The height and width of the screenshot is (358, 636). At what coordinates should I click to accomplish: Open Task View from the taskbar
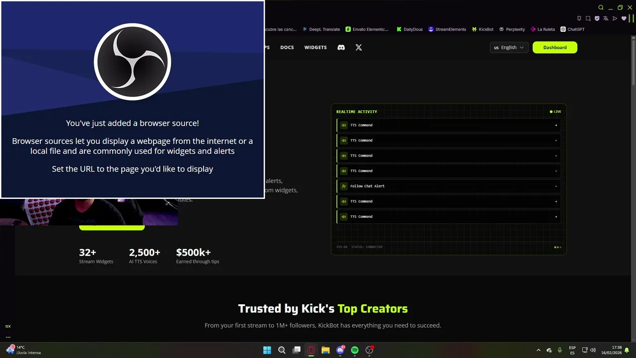click(x=297, y=350)
